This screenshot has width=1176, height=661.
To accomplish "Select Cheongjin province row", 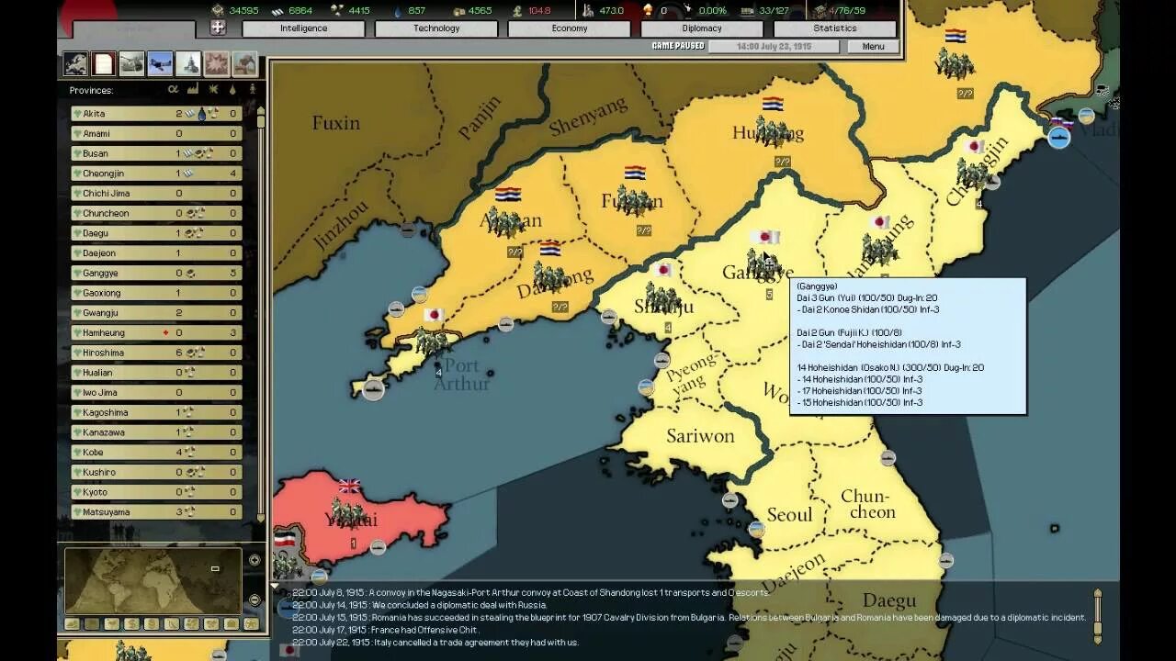I will 157,174.
